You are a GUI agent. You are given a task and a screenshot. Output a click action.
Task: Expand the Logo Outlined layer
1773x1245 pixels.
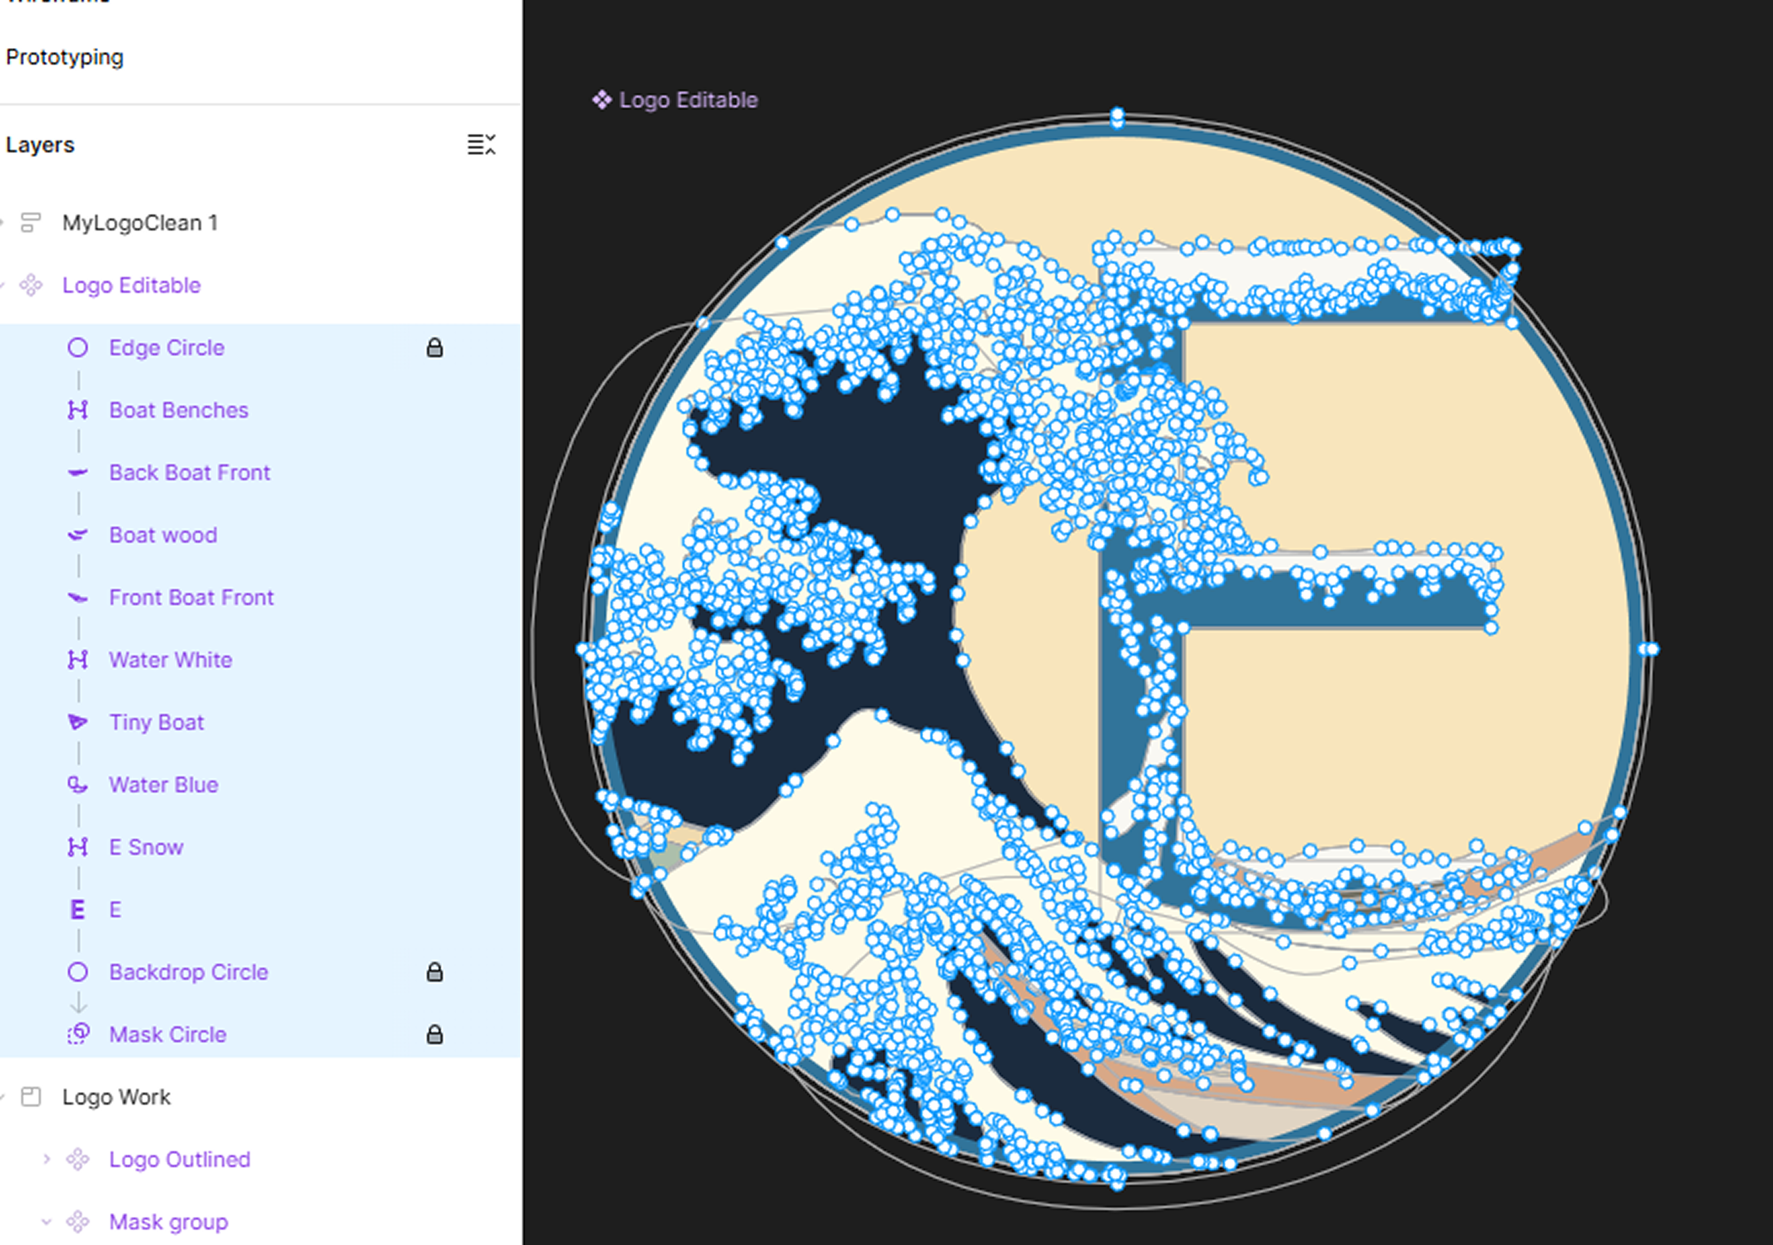click(x=47, y=1158)
